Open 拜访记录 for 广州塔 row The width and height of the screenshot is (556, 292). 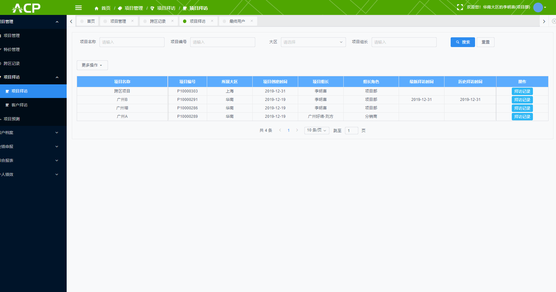tap(522, 108)
